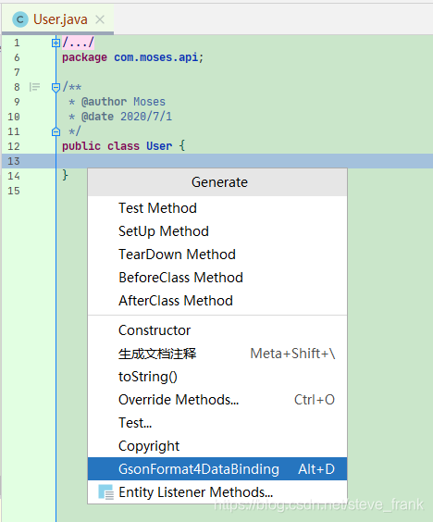Click class name User in declaration
The height and width of the screenshot is (522, 433).
tap(159, 146)
